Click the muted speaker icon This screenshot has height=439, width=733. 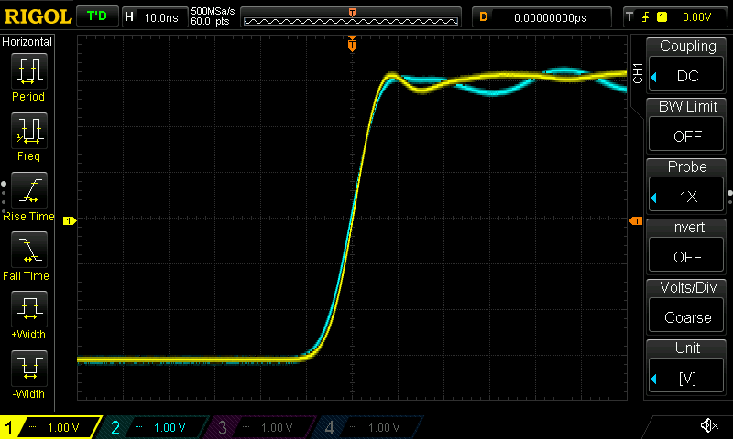709,425
